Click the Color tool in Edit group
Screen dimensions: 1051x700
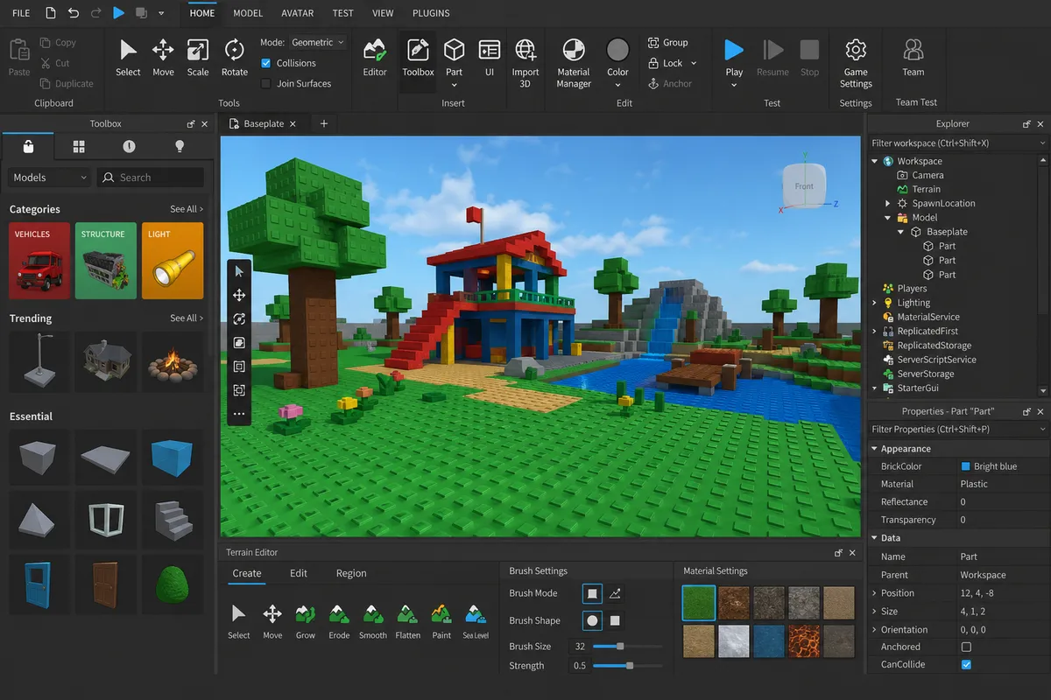click(618, 61)
